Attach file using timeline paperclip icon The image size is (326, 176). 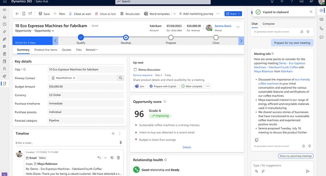pyautogui.click(x=121, y=142)
